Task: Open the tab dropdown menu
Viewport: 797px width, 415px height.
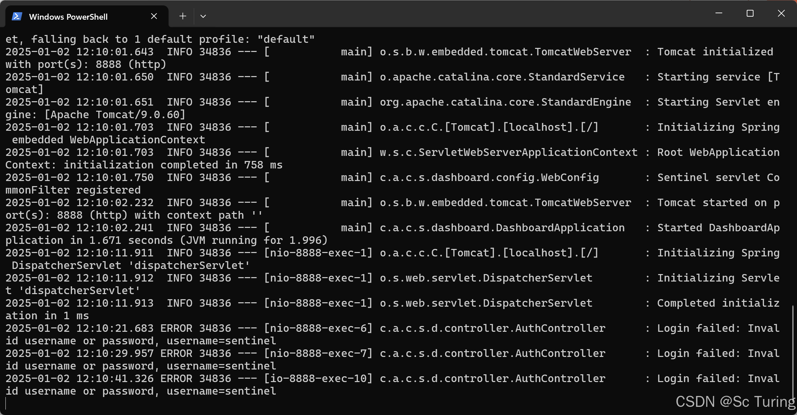Action: pos(203,16)
